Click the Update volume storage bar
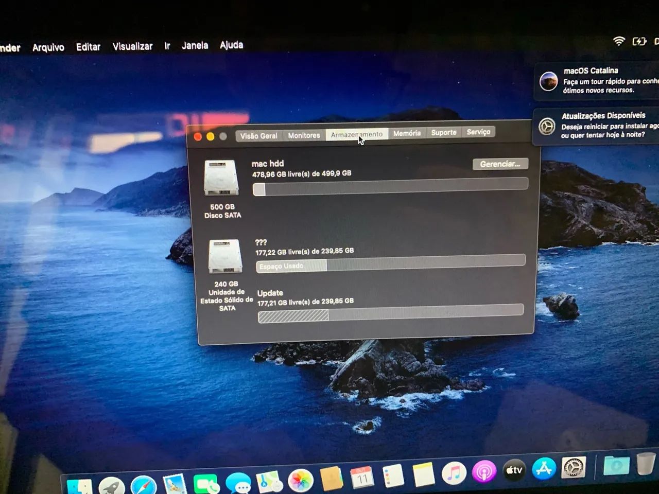 click(x=391, y=313)
